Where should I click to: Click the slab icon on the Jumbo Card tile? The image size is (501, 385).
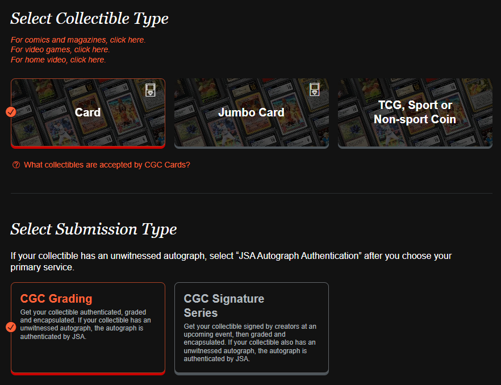pyautogui.click(x=314, y=90)
